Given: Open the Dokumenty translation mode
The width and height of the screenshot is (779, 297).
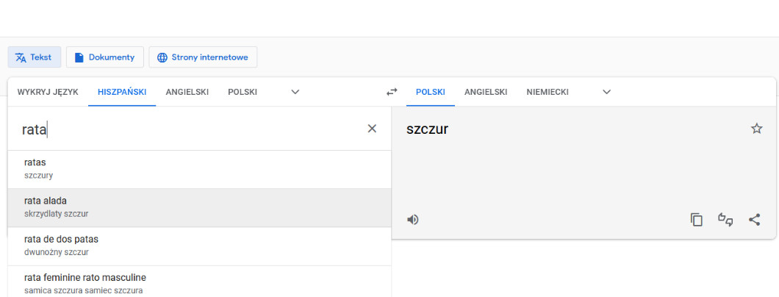Looking at the screenshot, I should pos(104,57).
